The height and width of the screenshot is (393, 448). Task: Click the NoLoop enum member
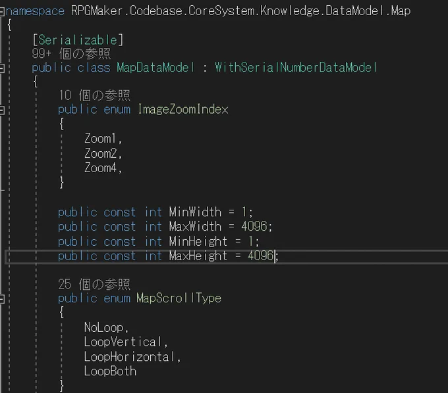103,328
